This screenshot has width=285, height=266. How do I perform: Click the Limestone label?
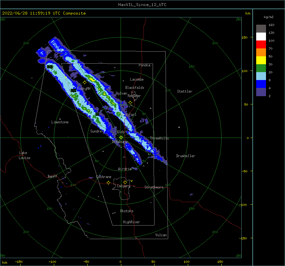tap(60, 122)
